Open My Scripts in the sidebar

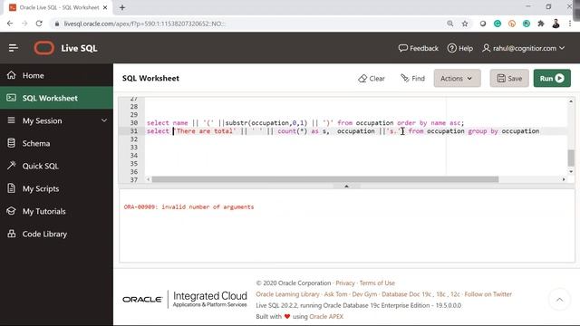tap(56, 188)
